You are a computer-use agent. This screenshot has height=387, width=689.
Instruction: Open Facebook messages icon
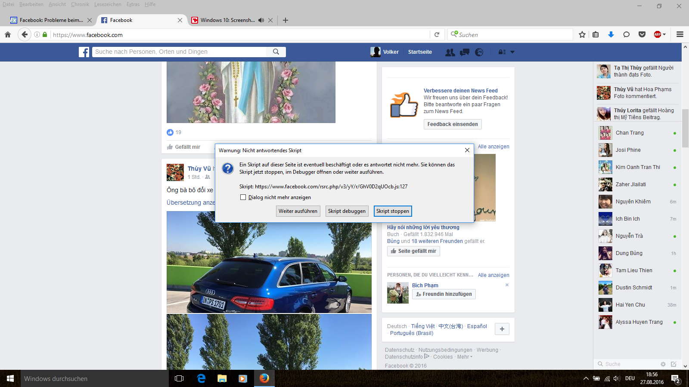pyautogui.click(x=465, y=52)
